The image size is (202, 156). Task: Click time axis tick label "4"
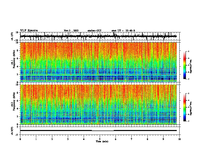point(84,139)
